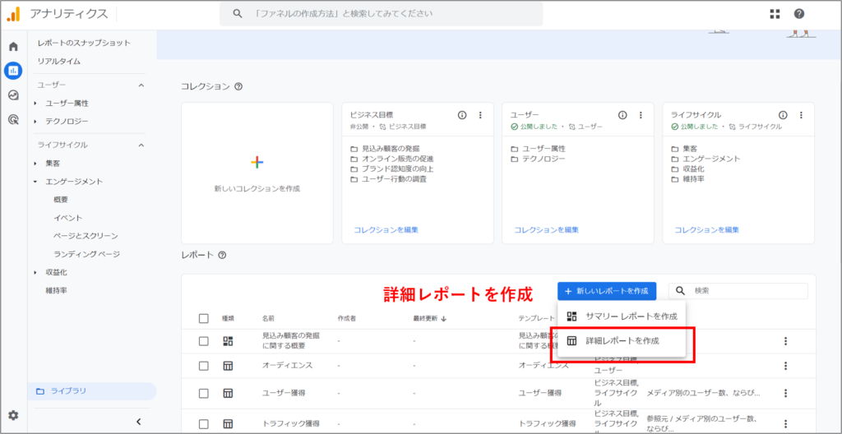This screenshot has height=434, width=842.
Task: Expand 収益化 in sidebar
Action: 35,272
